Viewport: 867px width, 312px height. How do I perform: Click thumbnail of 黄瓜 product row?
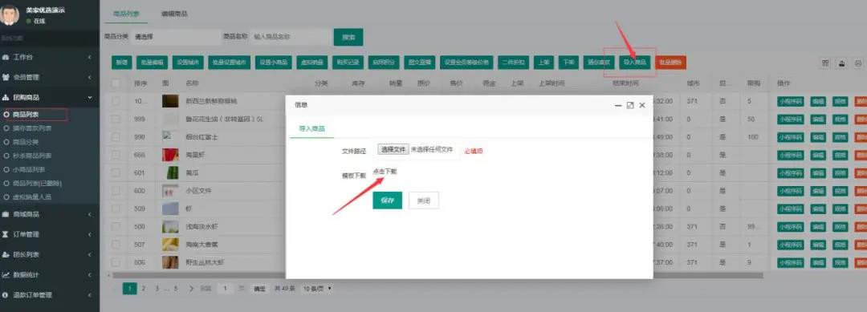click(x=172, y=172)
